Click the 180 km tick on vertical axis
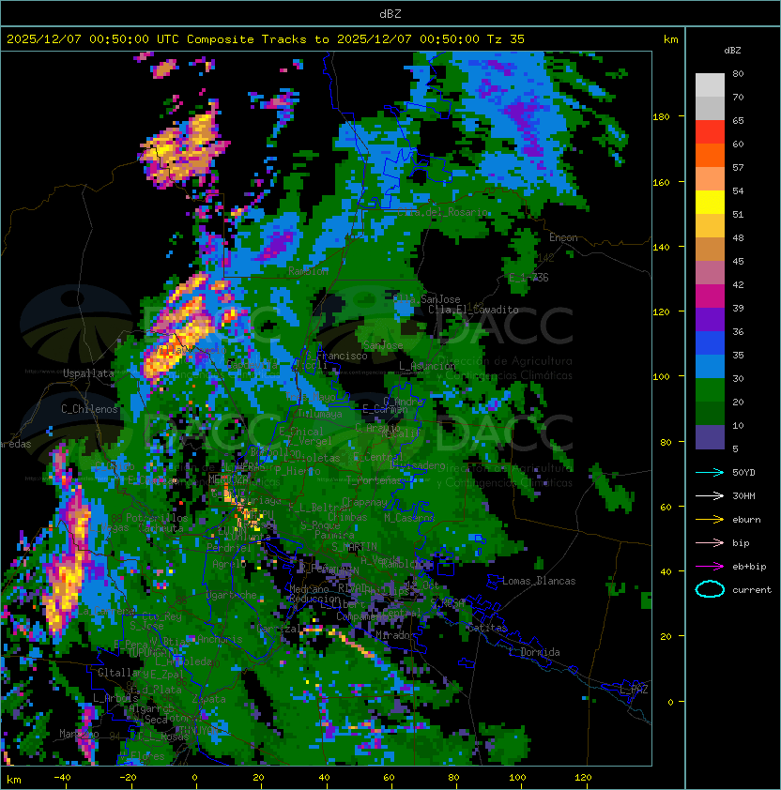The width and height of the screenshot is (781, 790). (x=661, y=116)
